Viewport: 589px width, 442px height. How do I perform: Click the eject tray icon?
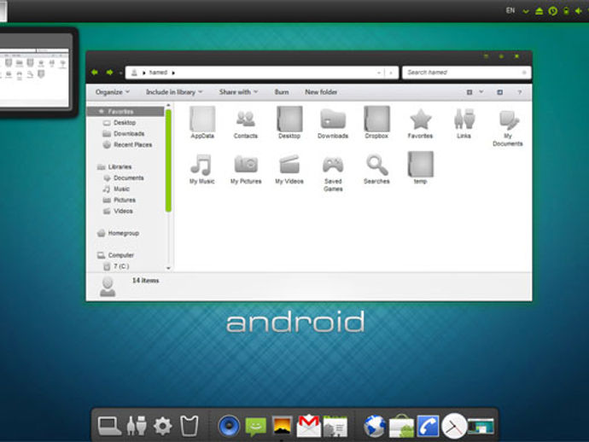click(x=539, y=11)
